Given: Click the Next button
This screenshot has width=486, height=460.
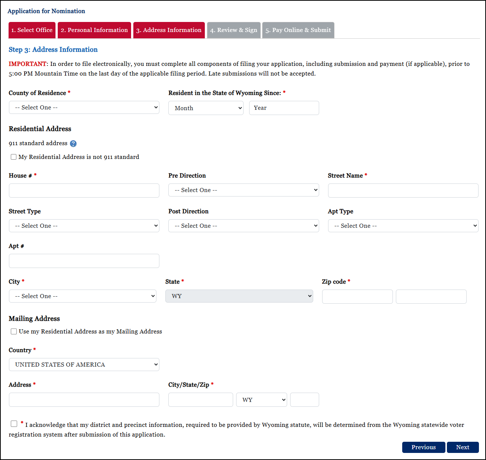Looking at the screenshot, I should pyautogui.click(x=463, y=447).
